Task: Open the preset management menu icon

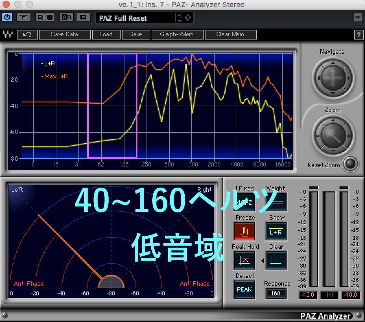Action: pos(83,17)
